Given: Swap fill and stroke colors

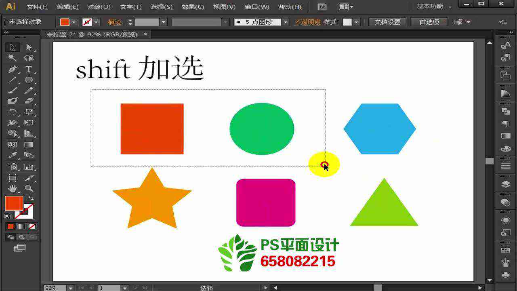Looking at the screenshot, I should point(31,198).
